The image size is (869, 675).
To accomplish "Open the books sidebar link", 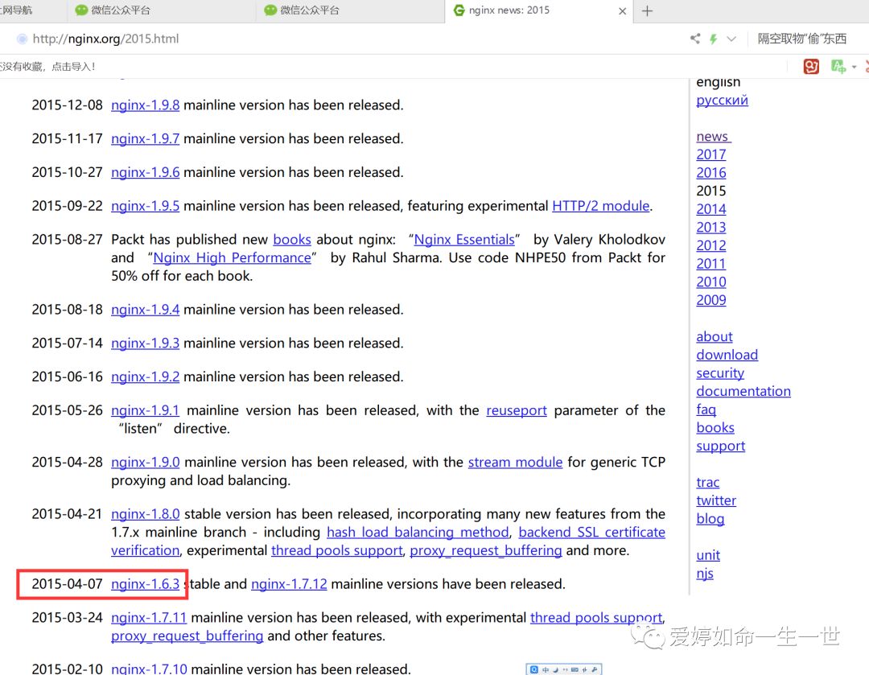I will coord(715,428).
